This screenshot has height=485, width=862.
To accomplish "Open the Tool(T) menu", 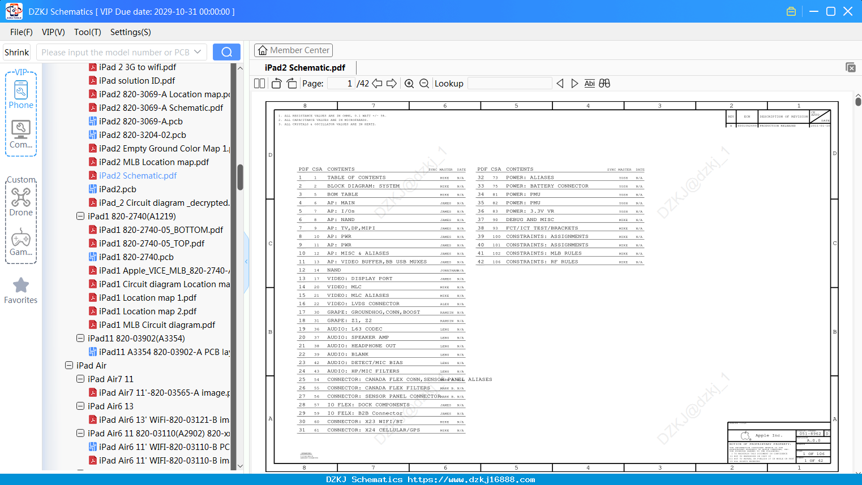I will tap(88, 32).
